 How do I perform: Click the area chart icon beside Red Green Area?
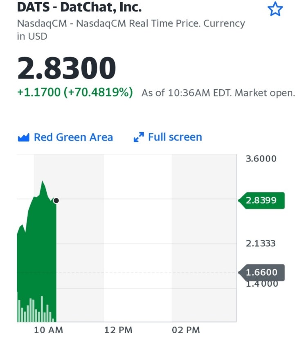click(x=24, y=137)
